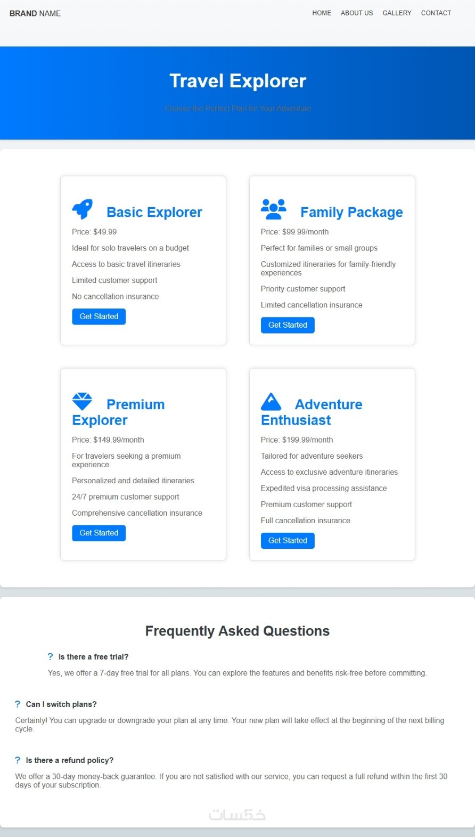Go to the About Us page
The image size is (475, 837).
point(357,13)
